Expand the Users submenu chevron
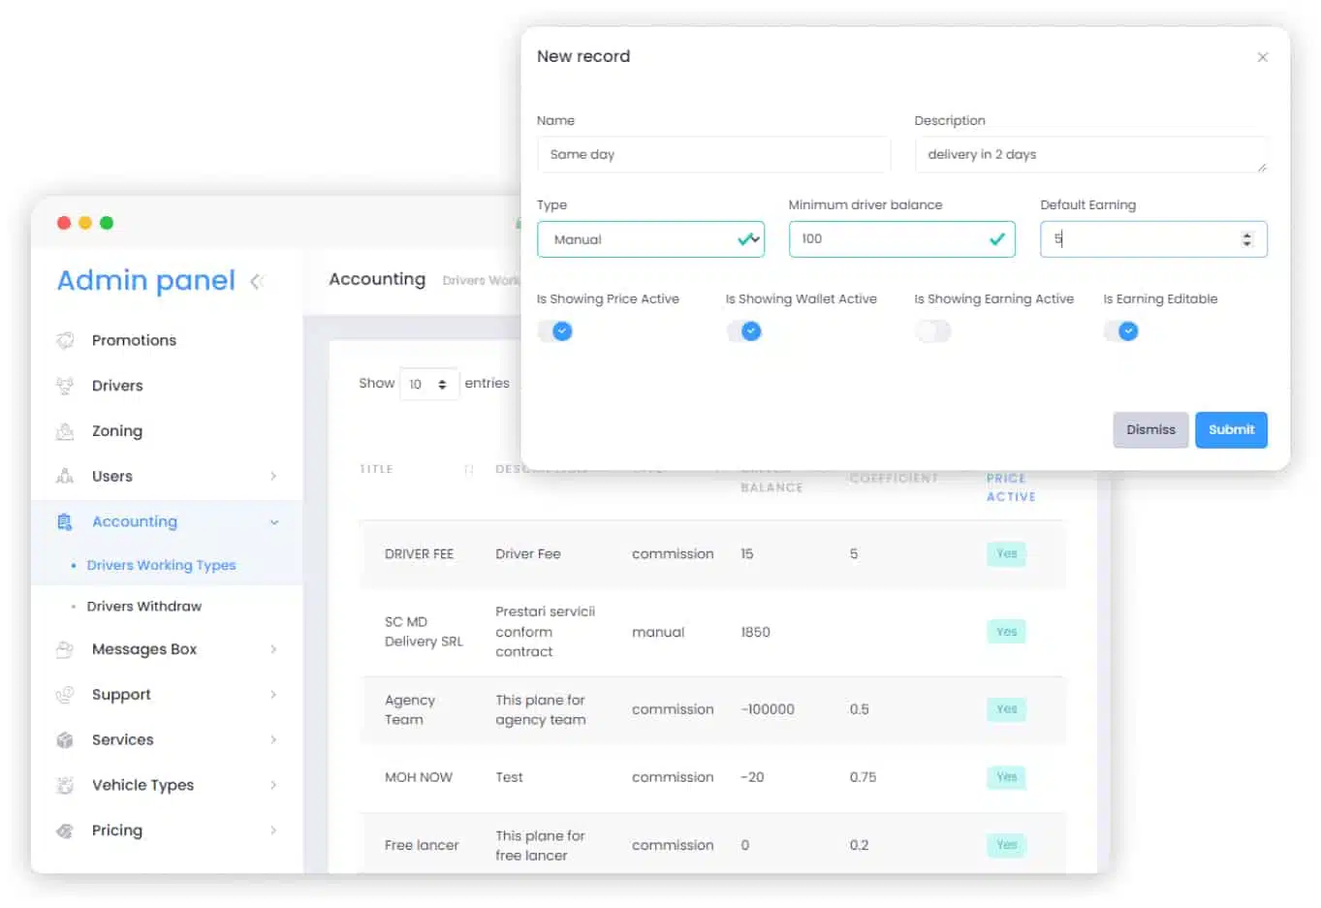 point(273,476)
